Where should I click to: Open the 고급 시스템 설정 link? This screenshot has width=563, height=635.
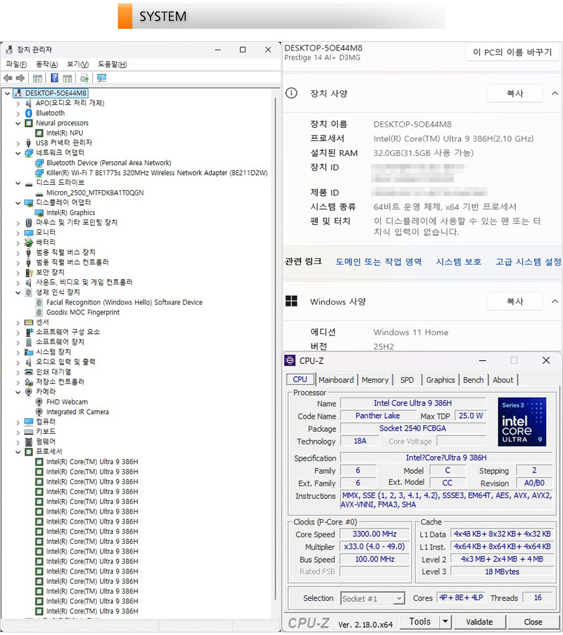point(528,261)
